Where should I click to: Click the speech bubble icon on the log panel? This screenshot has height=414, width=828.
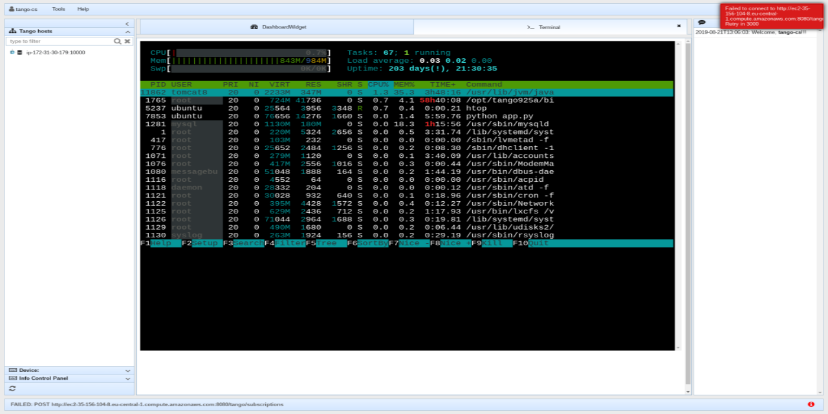702,22
